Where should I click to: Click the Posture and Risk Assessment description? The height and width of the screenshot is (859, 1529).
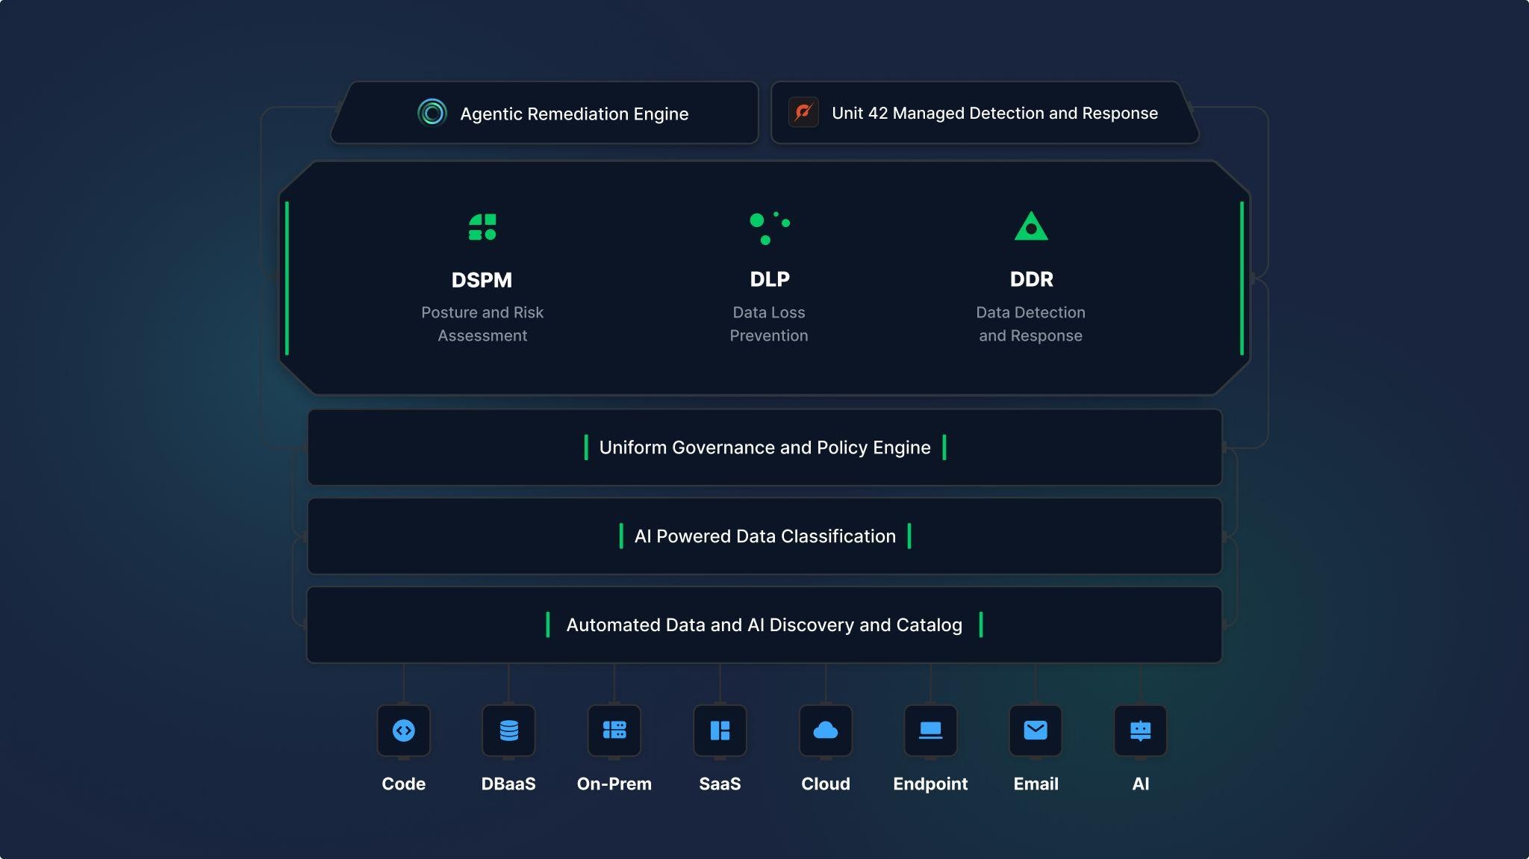(482, 323)
